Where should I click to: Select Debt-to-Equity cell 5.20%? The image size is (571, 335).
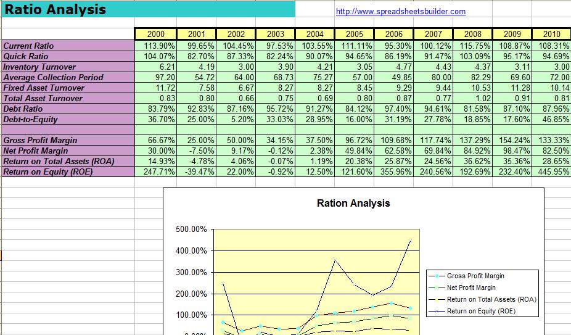pos(236,119)
